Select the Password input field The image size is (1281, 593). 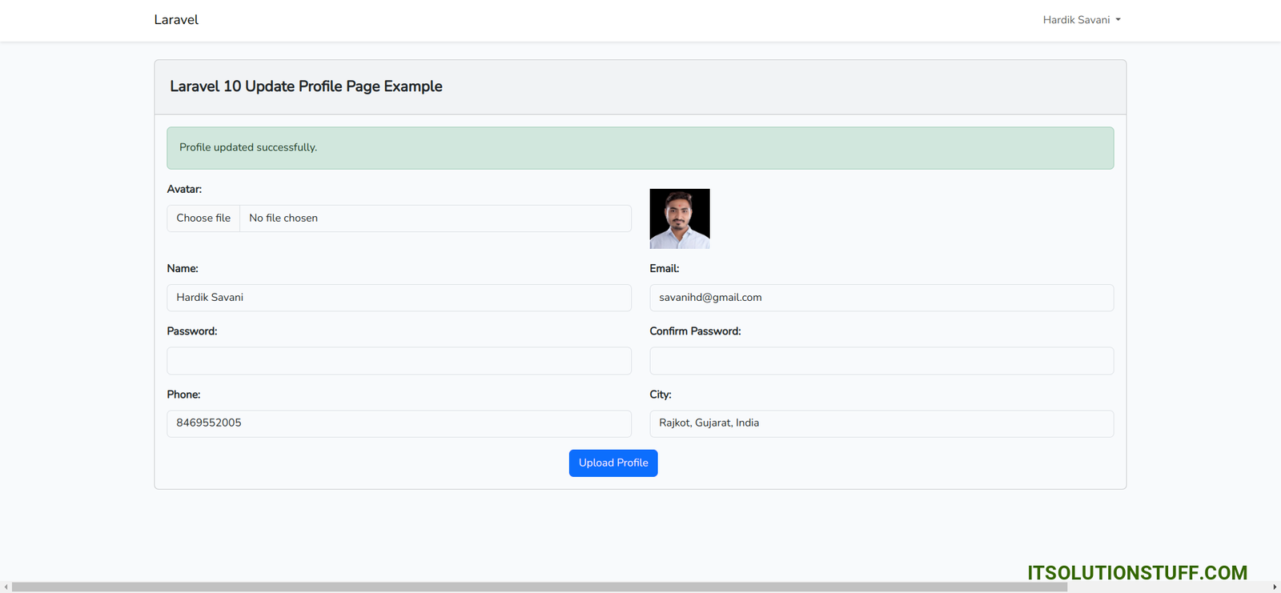tap(399, 361)
